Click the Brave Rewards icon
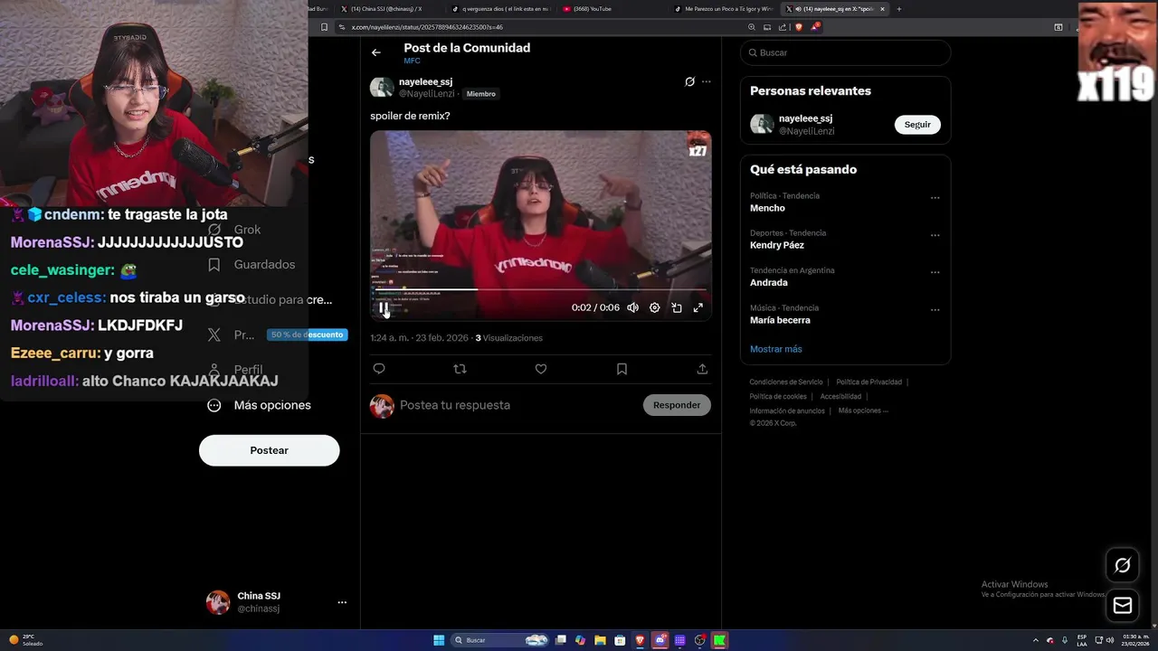 pyautogui.click(x=815, y=27)
